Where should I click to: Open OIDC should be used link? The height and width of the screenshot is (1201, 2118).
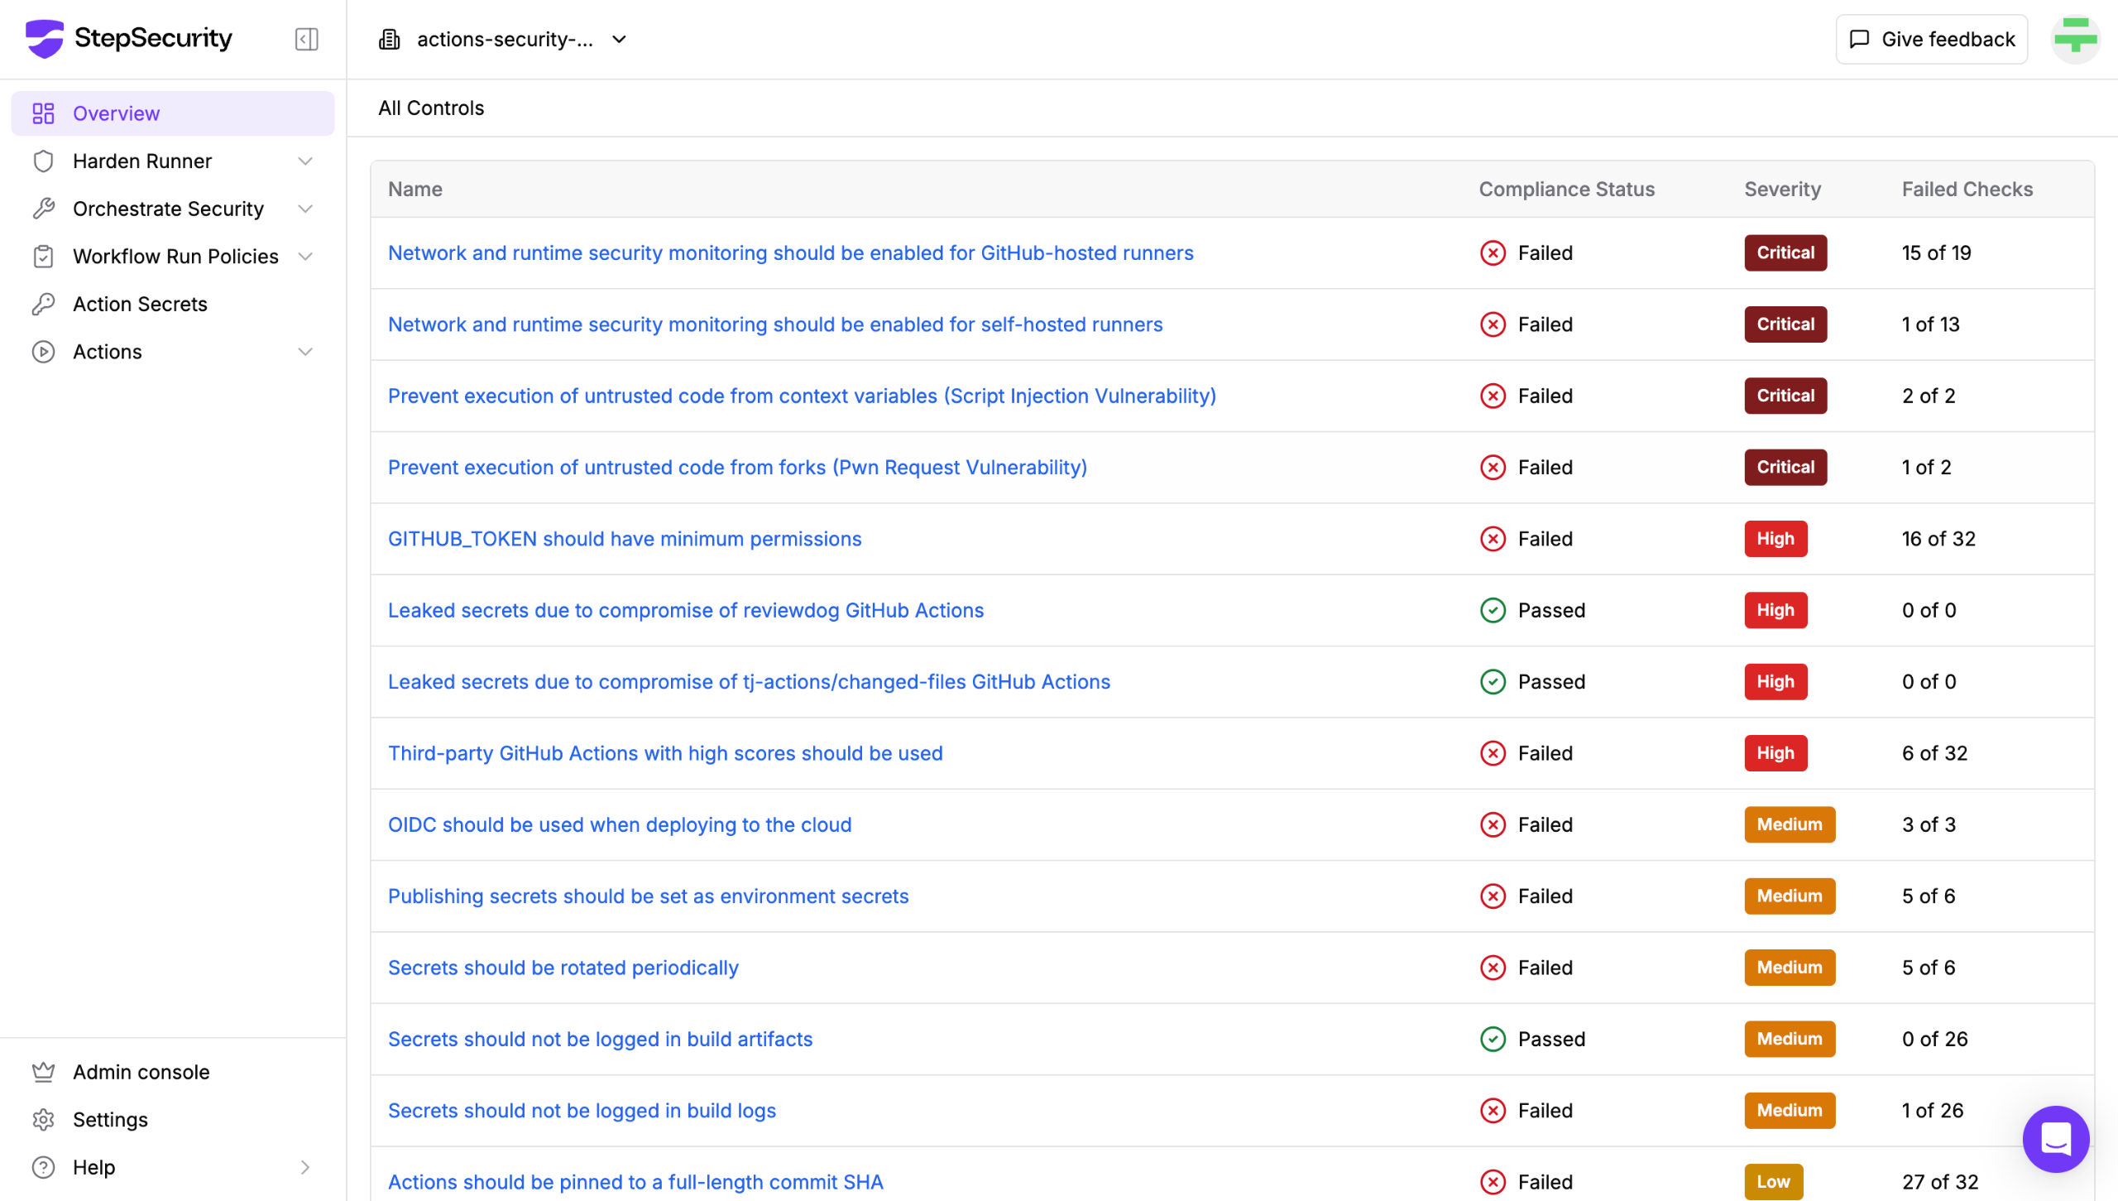620,824
